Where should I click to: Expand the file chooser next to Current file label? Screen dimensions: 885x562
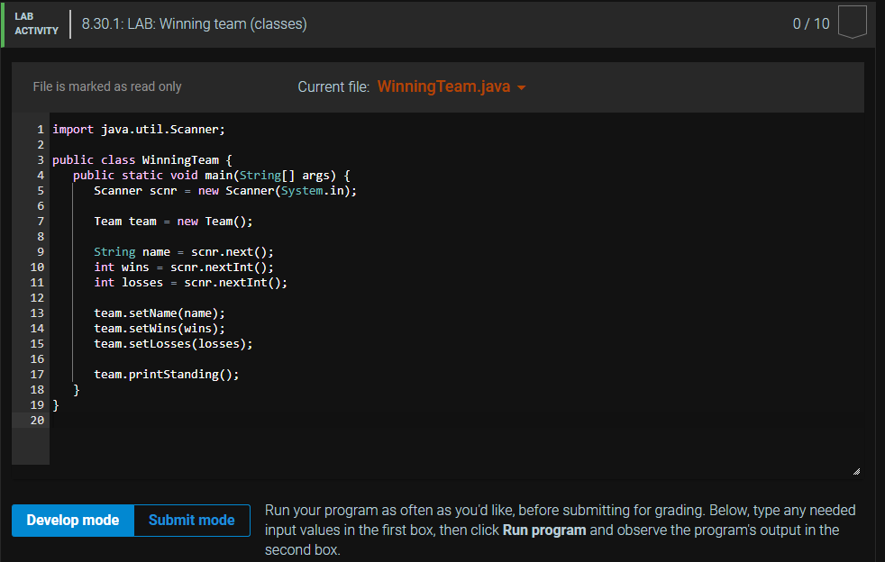(x=522, y=86)
